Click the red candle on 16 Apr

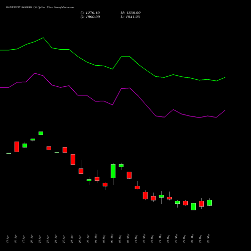17,147
